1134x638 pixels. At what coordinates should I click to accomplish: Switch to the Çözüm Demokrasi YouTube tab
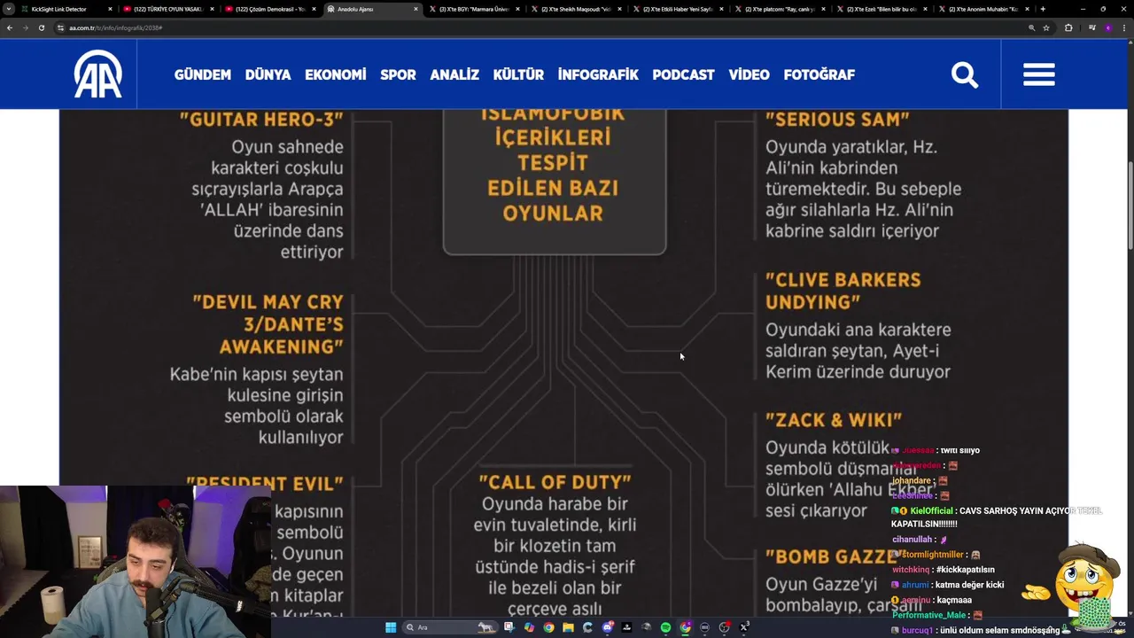270,9
